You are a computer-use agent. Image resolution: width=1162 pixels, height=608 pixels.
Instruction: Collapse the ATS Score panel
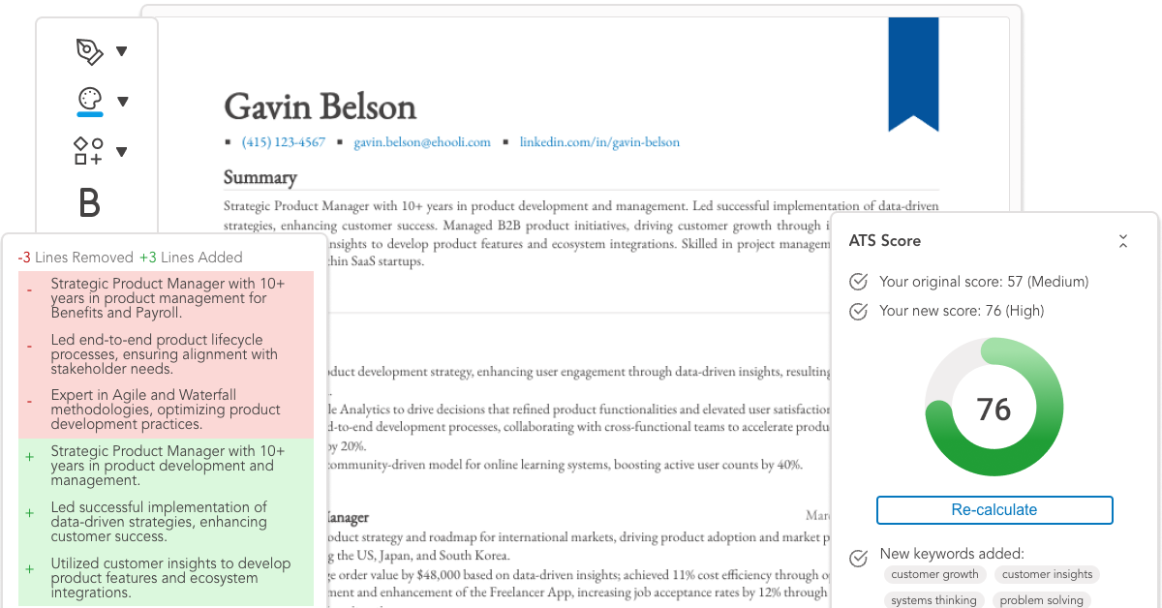(x=1122, y=241)
